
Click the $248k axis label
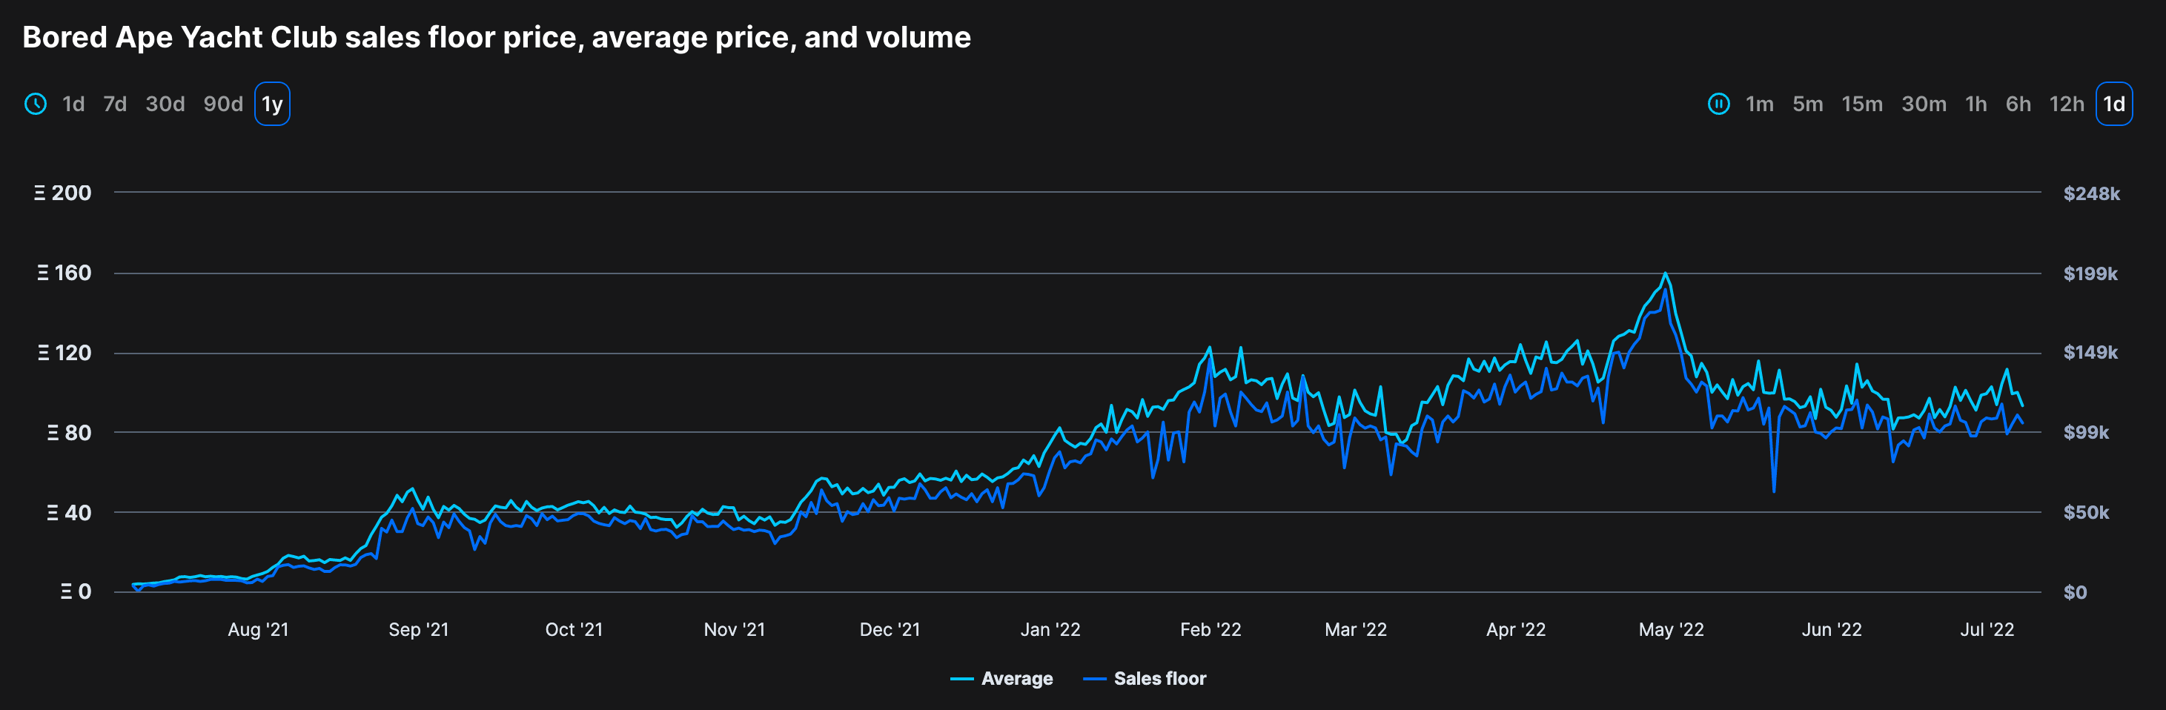tap(2091, 193)
